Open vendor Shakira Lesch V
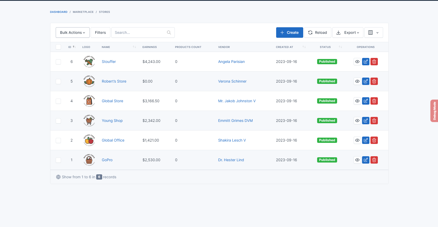This screenshot has width=438, height=227. pos(232,140)
